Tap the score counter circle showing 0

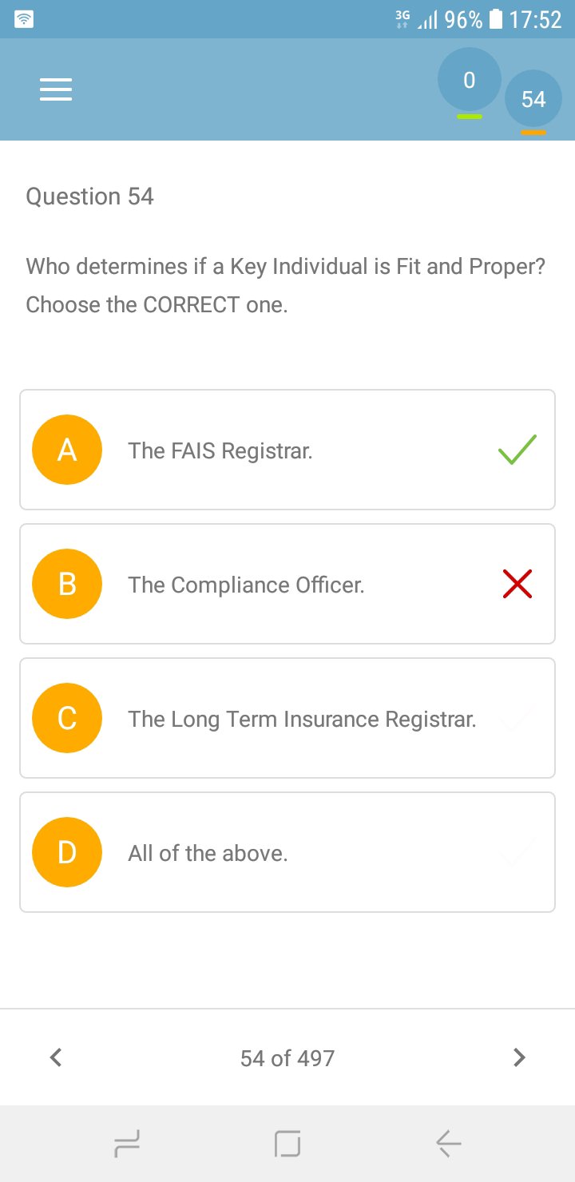(469, 81)
